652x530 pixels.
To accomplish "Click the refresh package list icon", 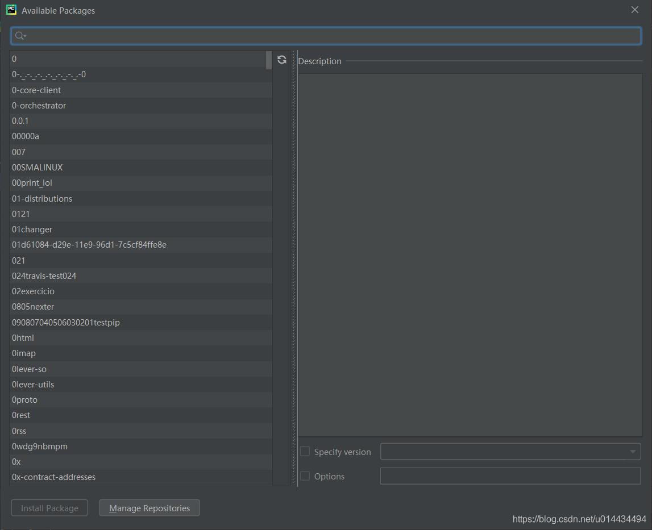I will [x=281, y=60].
